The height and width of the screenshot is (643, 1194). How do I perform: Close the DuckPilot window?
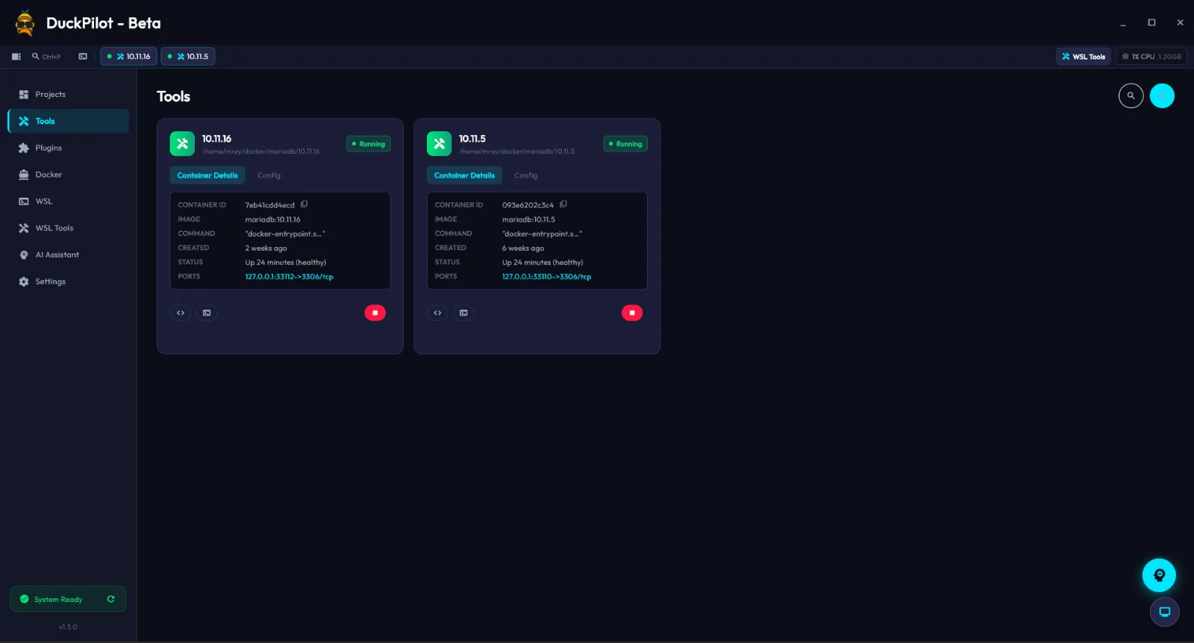(1180, 23)
